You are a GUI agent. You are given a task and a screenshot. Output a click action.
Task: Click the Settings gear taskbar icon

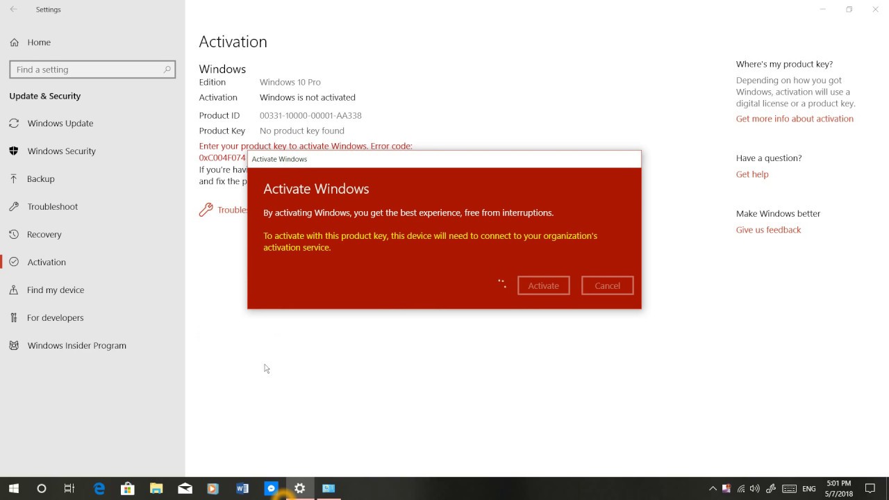[300, 489]
